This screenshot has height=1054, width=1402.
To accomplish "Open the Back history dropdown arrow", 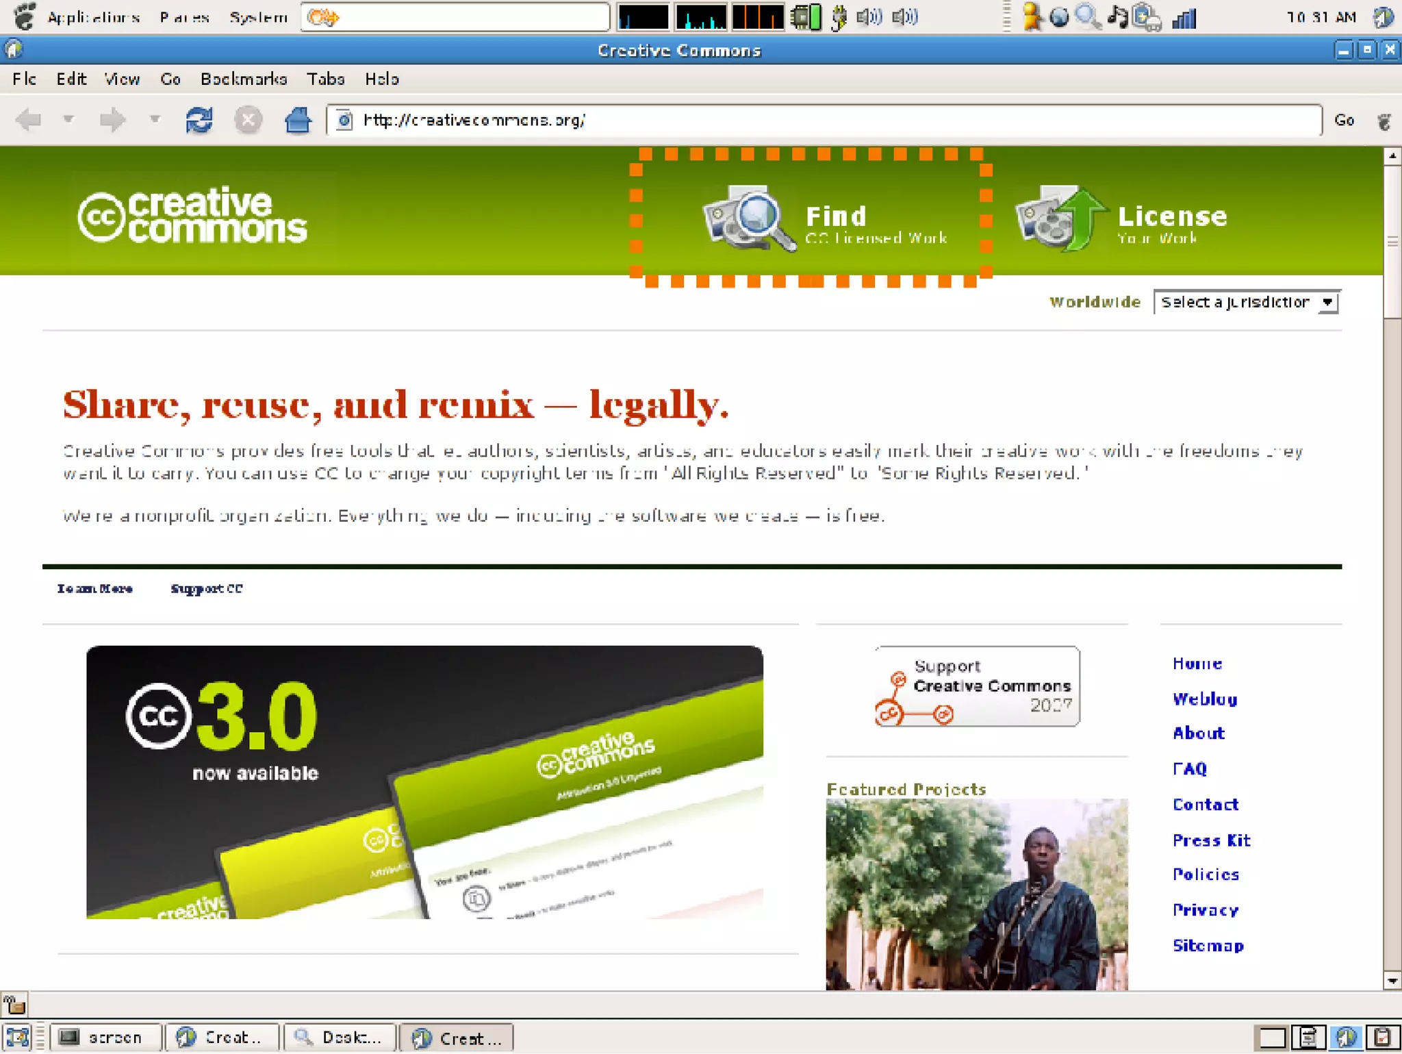I will click(x=68, y=120).
